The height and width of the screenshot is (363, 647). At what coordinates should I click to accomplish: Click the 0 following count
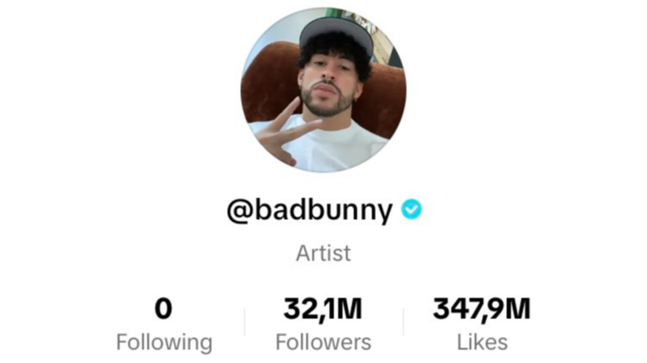pyautogui.click(x=163, y=309)
